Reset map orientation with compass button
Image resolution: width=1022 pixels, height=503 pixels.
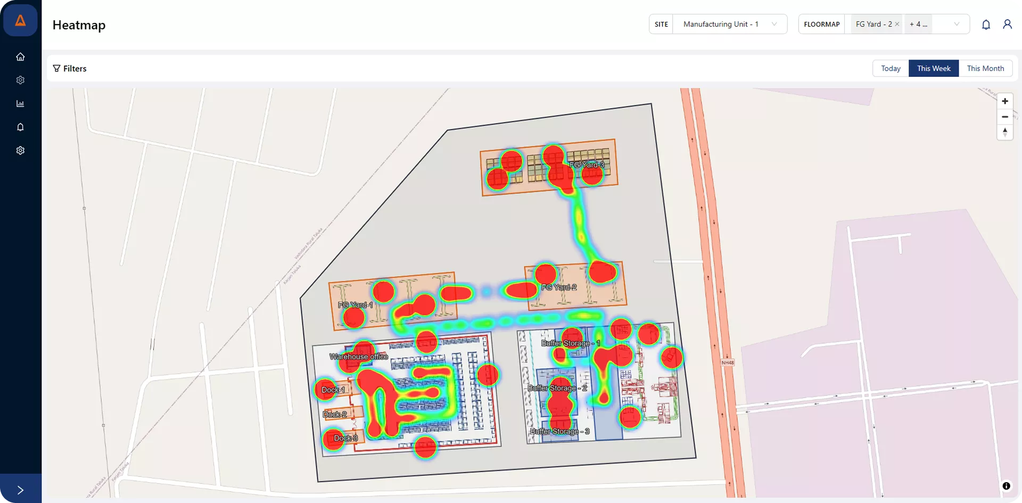click(x=1005, y=133)
